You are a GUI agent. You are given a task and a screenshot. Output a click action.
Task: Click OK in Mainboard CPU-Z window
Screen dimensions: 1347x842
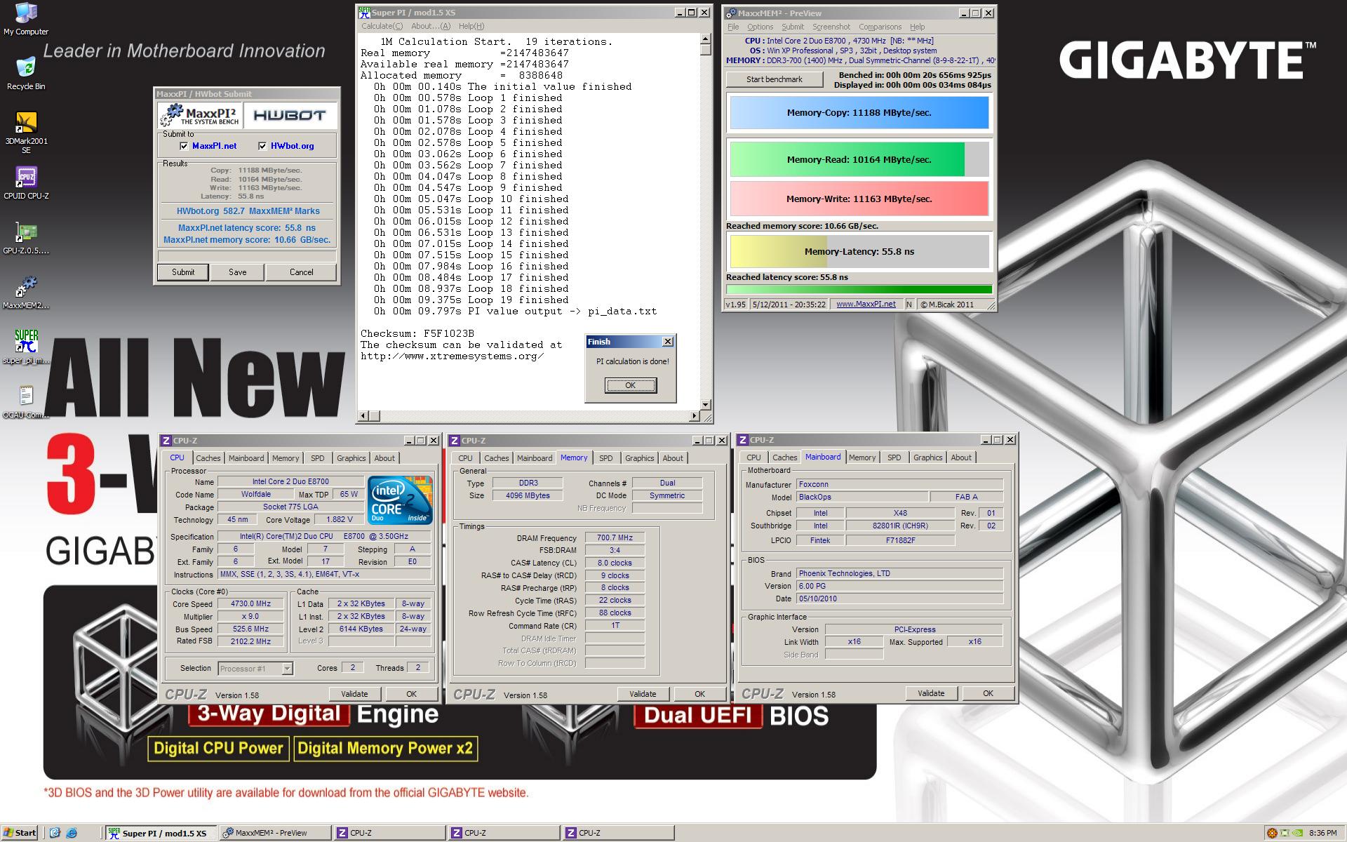(x=988, y=693)
